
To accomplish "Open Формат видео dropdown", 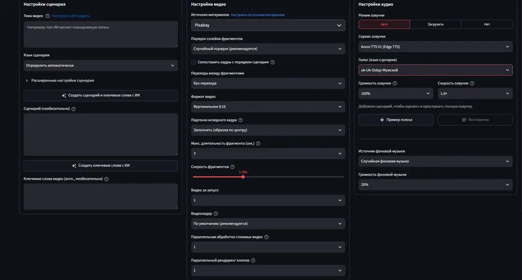I will pyautogui.click(x=268, y=107).
